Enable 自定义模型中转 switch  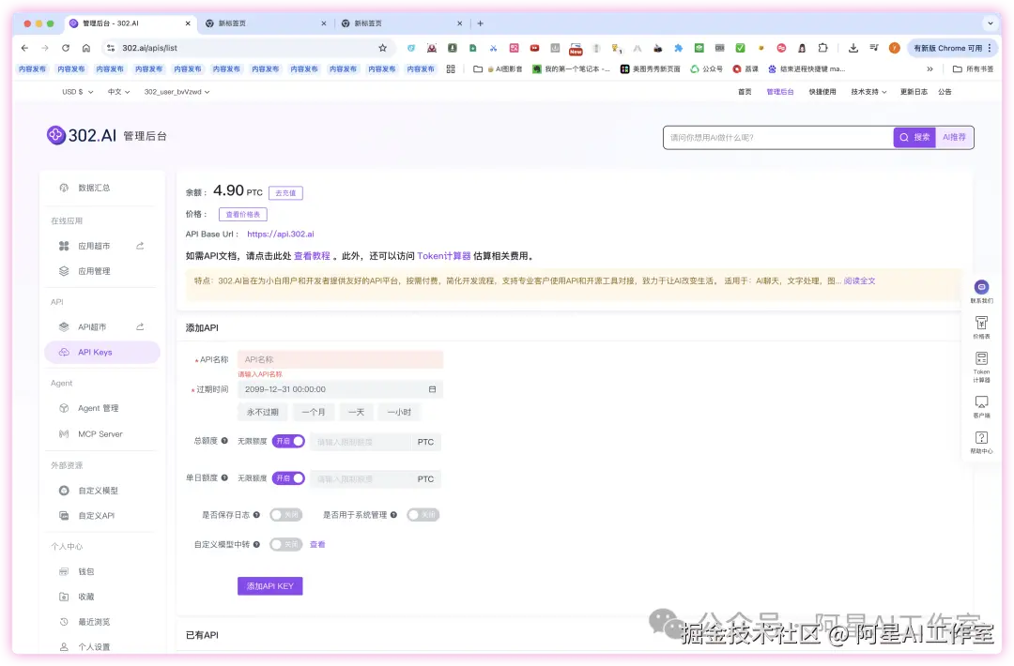point(285,545)
